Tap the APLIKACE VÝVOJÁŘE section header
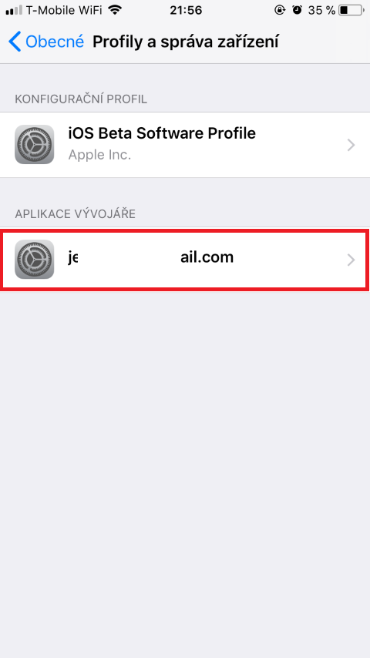 click(76, 214)
